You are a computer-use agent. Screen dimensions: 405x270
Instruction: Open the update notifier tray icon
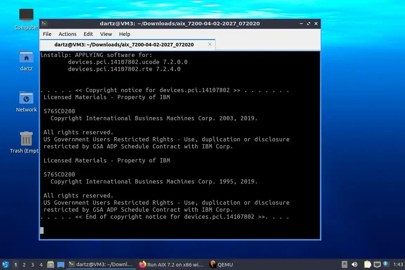[385, 264]
